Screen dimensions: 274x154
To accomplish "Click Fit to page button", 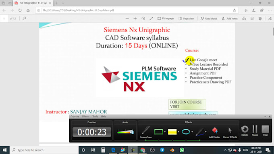I will pyautogui.click(x=166, y=19).
